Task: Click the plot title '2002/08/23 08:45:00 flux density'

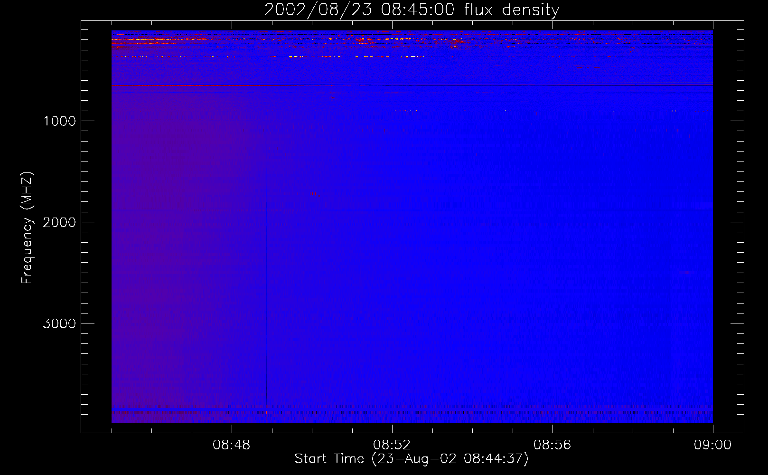Action: pyautogui.click(x=412, y=10)
